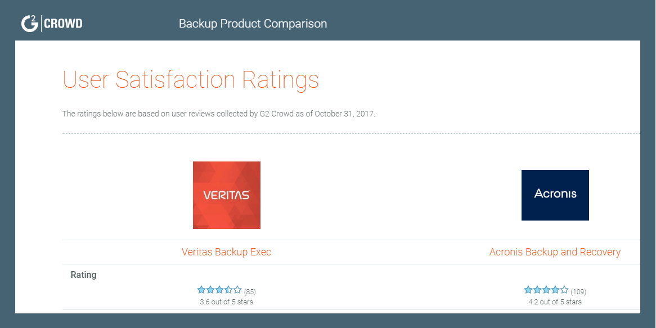Click the G2 circular emblem in the header
This screenshot has width=656, height=328.
(30, 24)
